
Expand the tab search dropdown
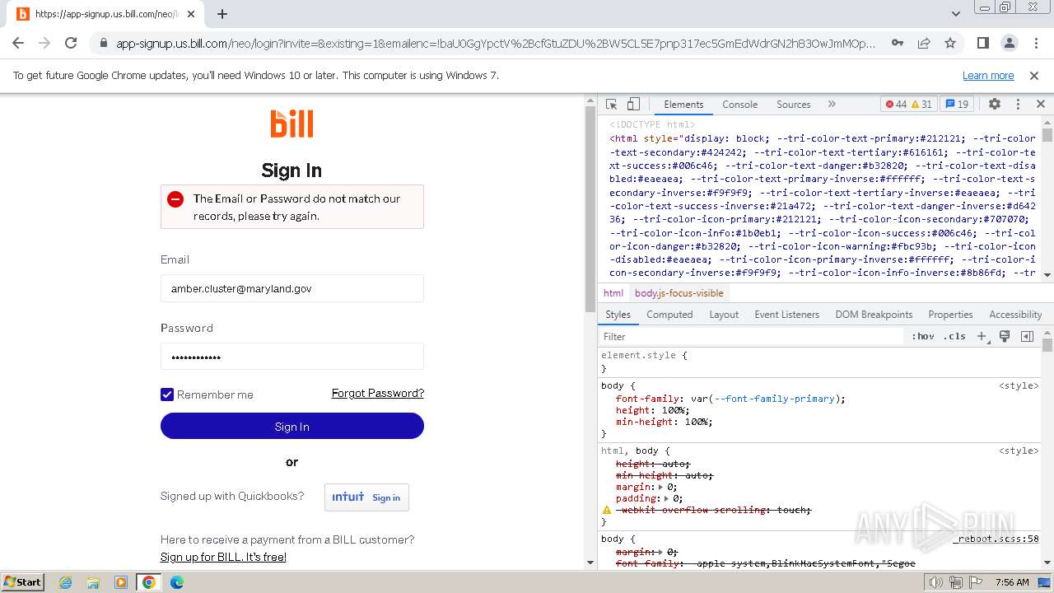[x=955, y=14]
